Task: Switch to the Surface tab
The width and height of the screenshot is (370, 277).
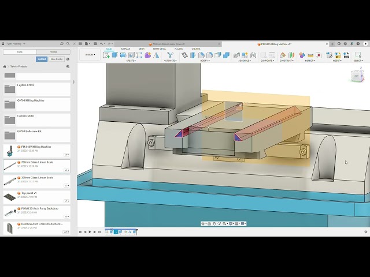Action: [125, 48]
